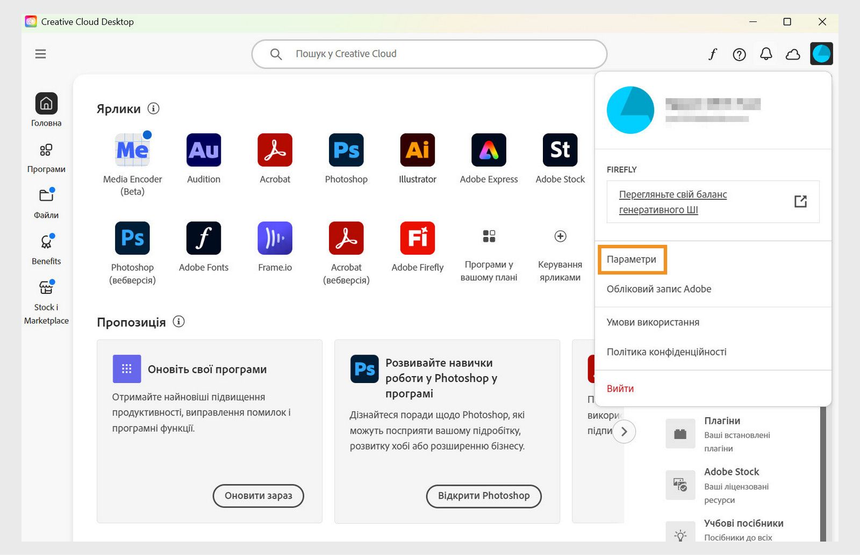Launch Adobe Express
The image size is (860, 555).
[488, 151]
